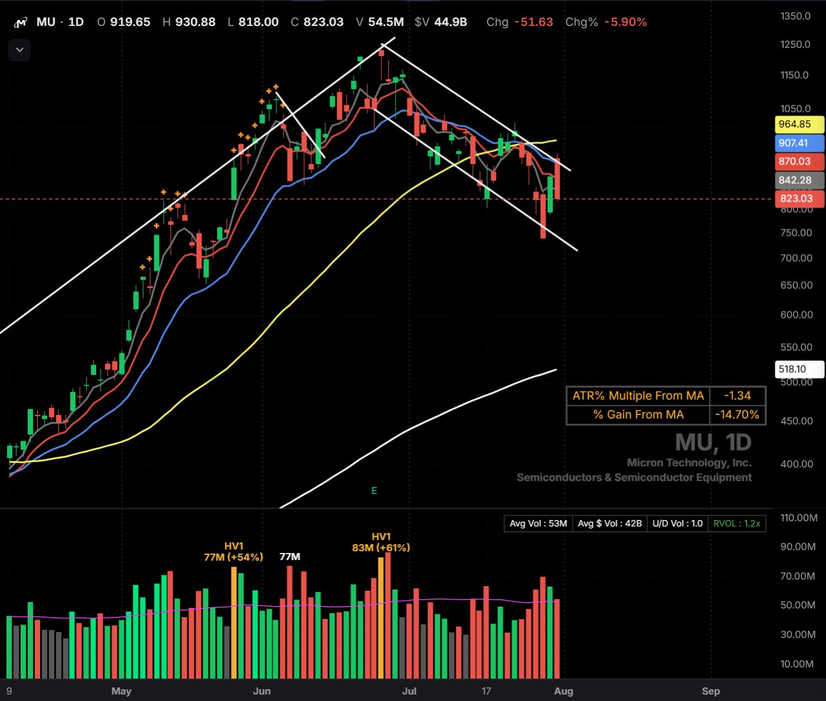Click the RVOL : 1.2x stat
This screenshot has height=701, width=826.
(737, 524)
